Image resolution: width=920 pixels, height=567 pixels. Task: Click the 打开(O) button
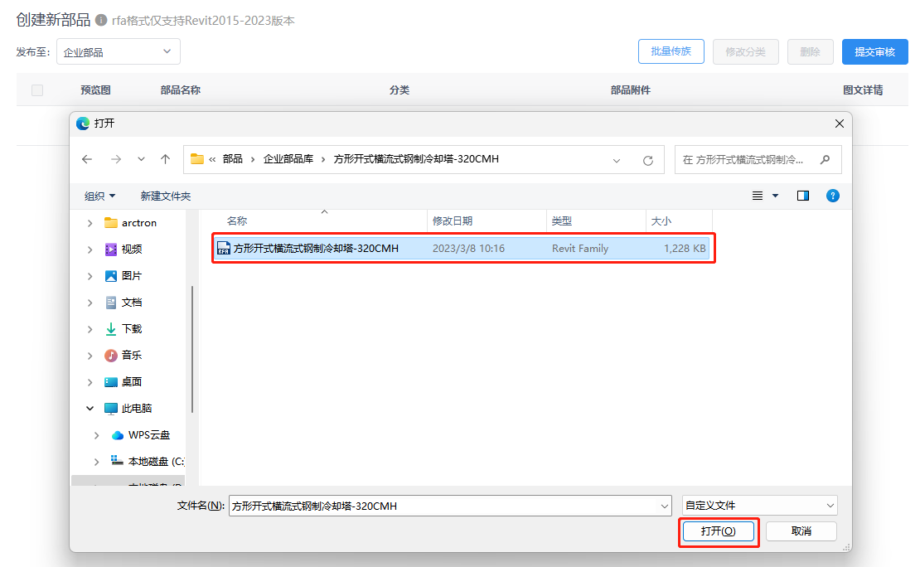(718, 531)
